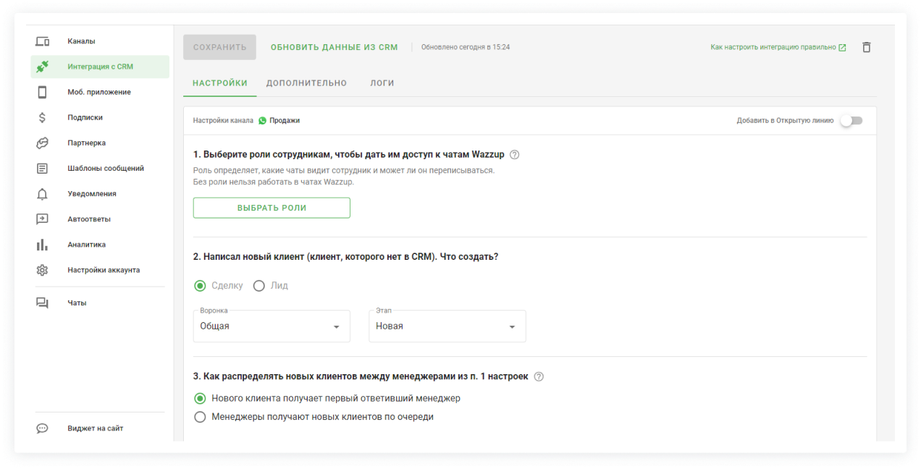
Task: Select Нового клиента получает первый ответивший менеджер
Action: point(201,398)
